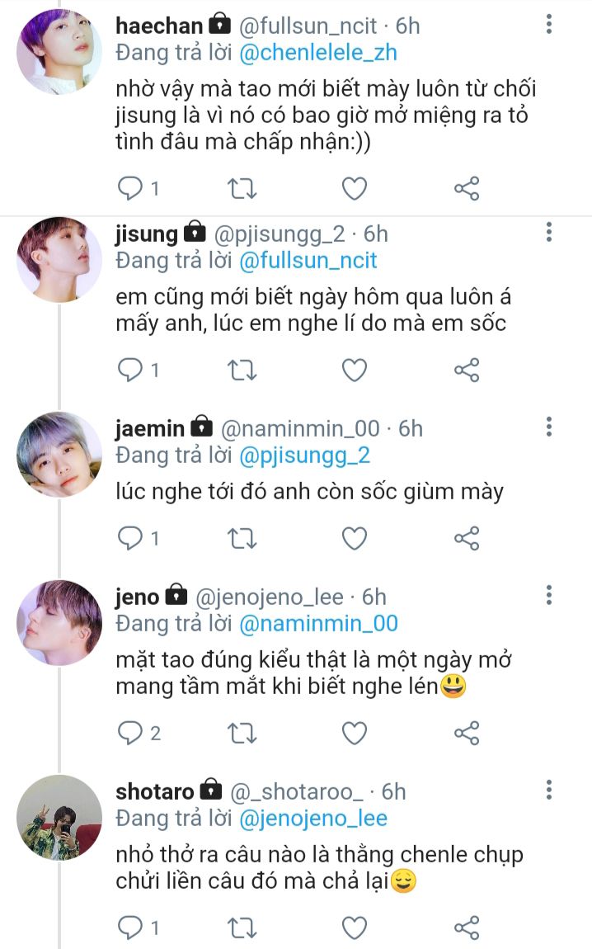Open jaemin's profile avatar
Viewport: 592px width, 949px height.
tap(59, 455)
